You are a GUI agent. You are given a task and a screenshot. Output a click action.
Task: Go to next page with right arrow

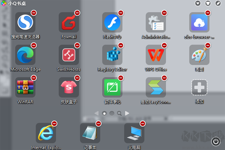(x=127, y=113)
